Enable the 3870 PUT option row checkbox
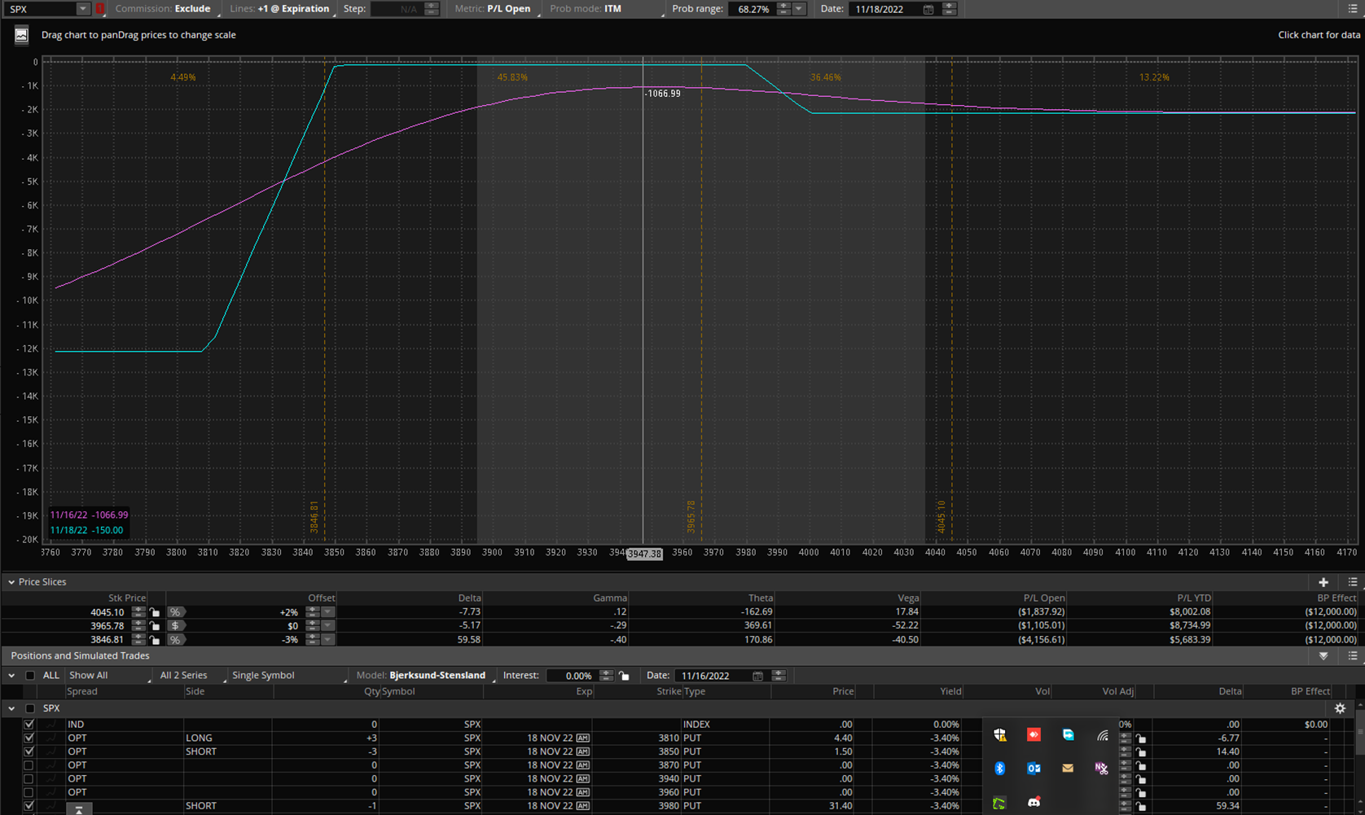Image resolution: width=1365 pixels, height=815 pixels. (29, 765)
